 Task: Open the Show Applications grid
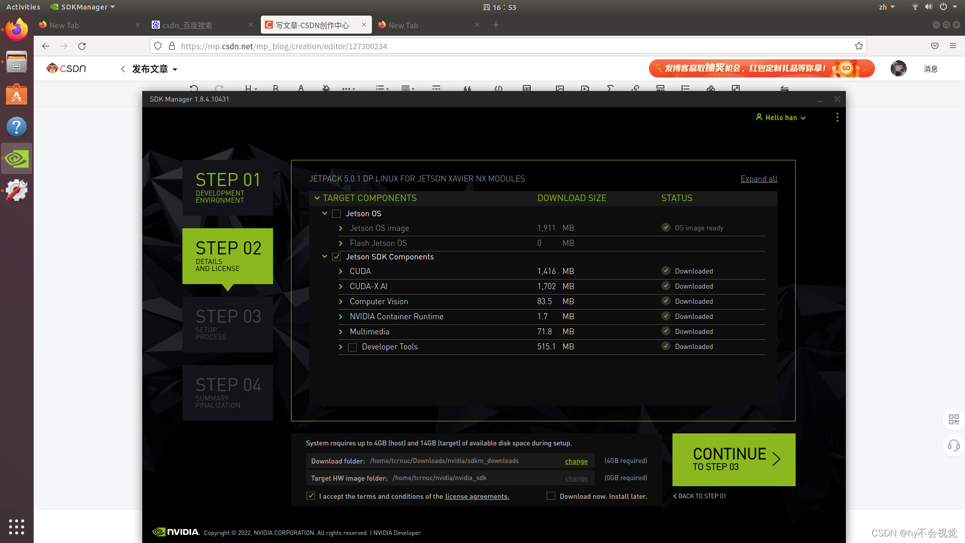[17, 526]
